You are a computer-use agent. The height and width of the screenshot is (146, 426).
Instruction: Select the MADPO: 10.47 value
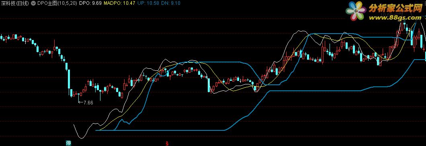click(119, 4)
